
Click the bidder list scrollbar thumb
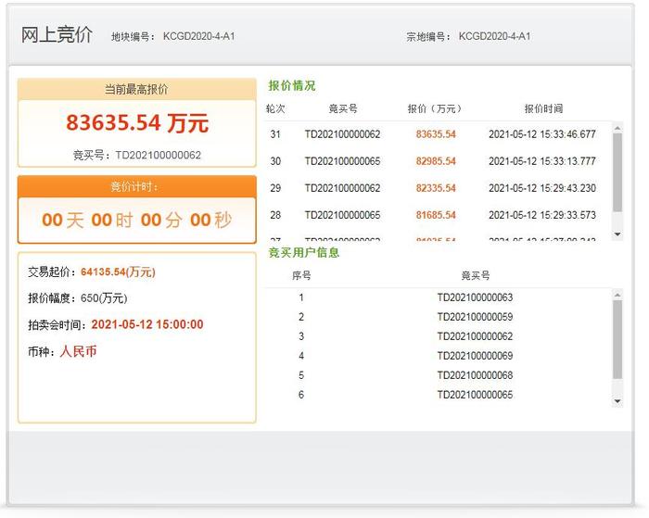(x=617, y=340)
